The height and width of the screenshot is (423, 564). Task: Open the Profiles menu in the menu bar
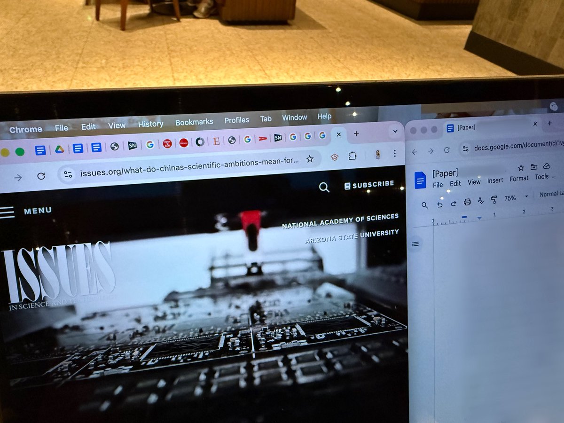tap(237, 120)
